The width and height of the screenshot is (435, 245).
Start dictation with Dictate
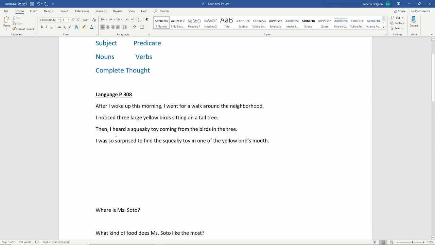click(414, 22)
